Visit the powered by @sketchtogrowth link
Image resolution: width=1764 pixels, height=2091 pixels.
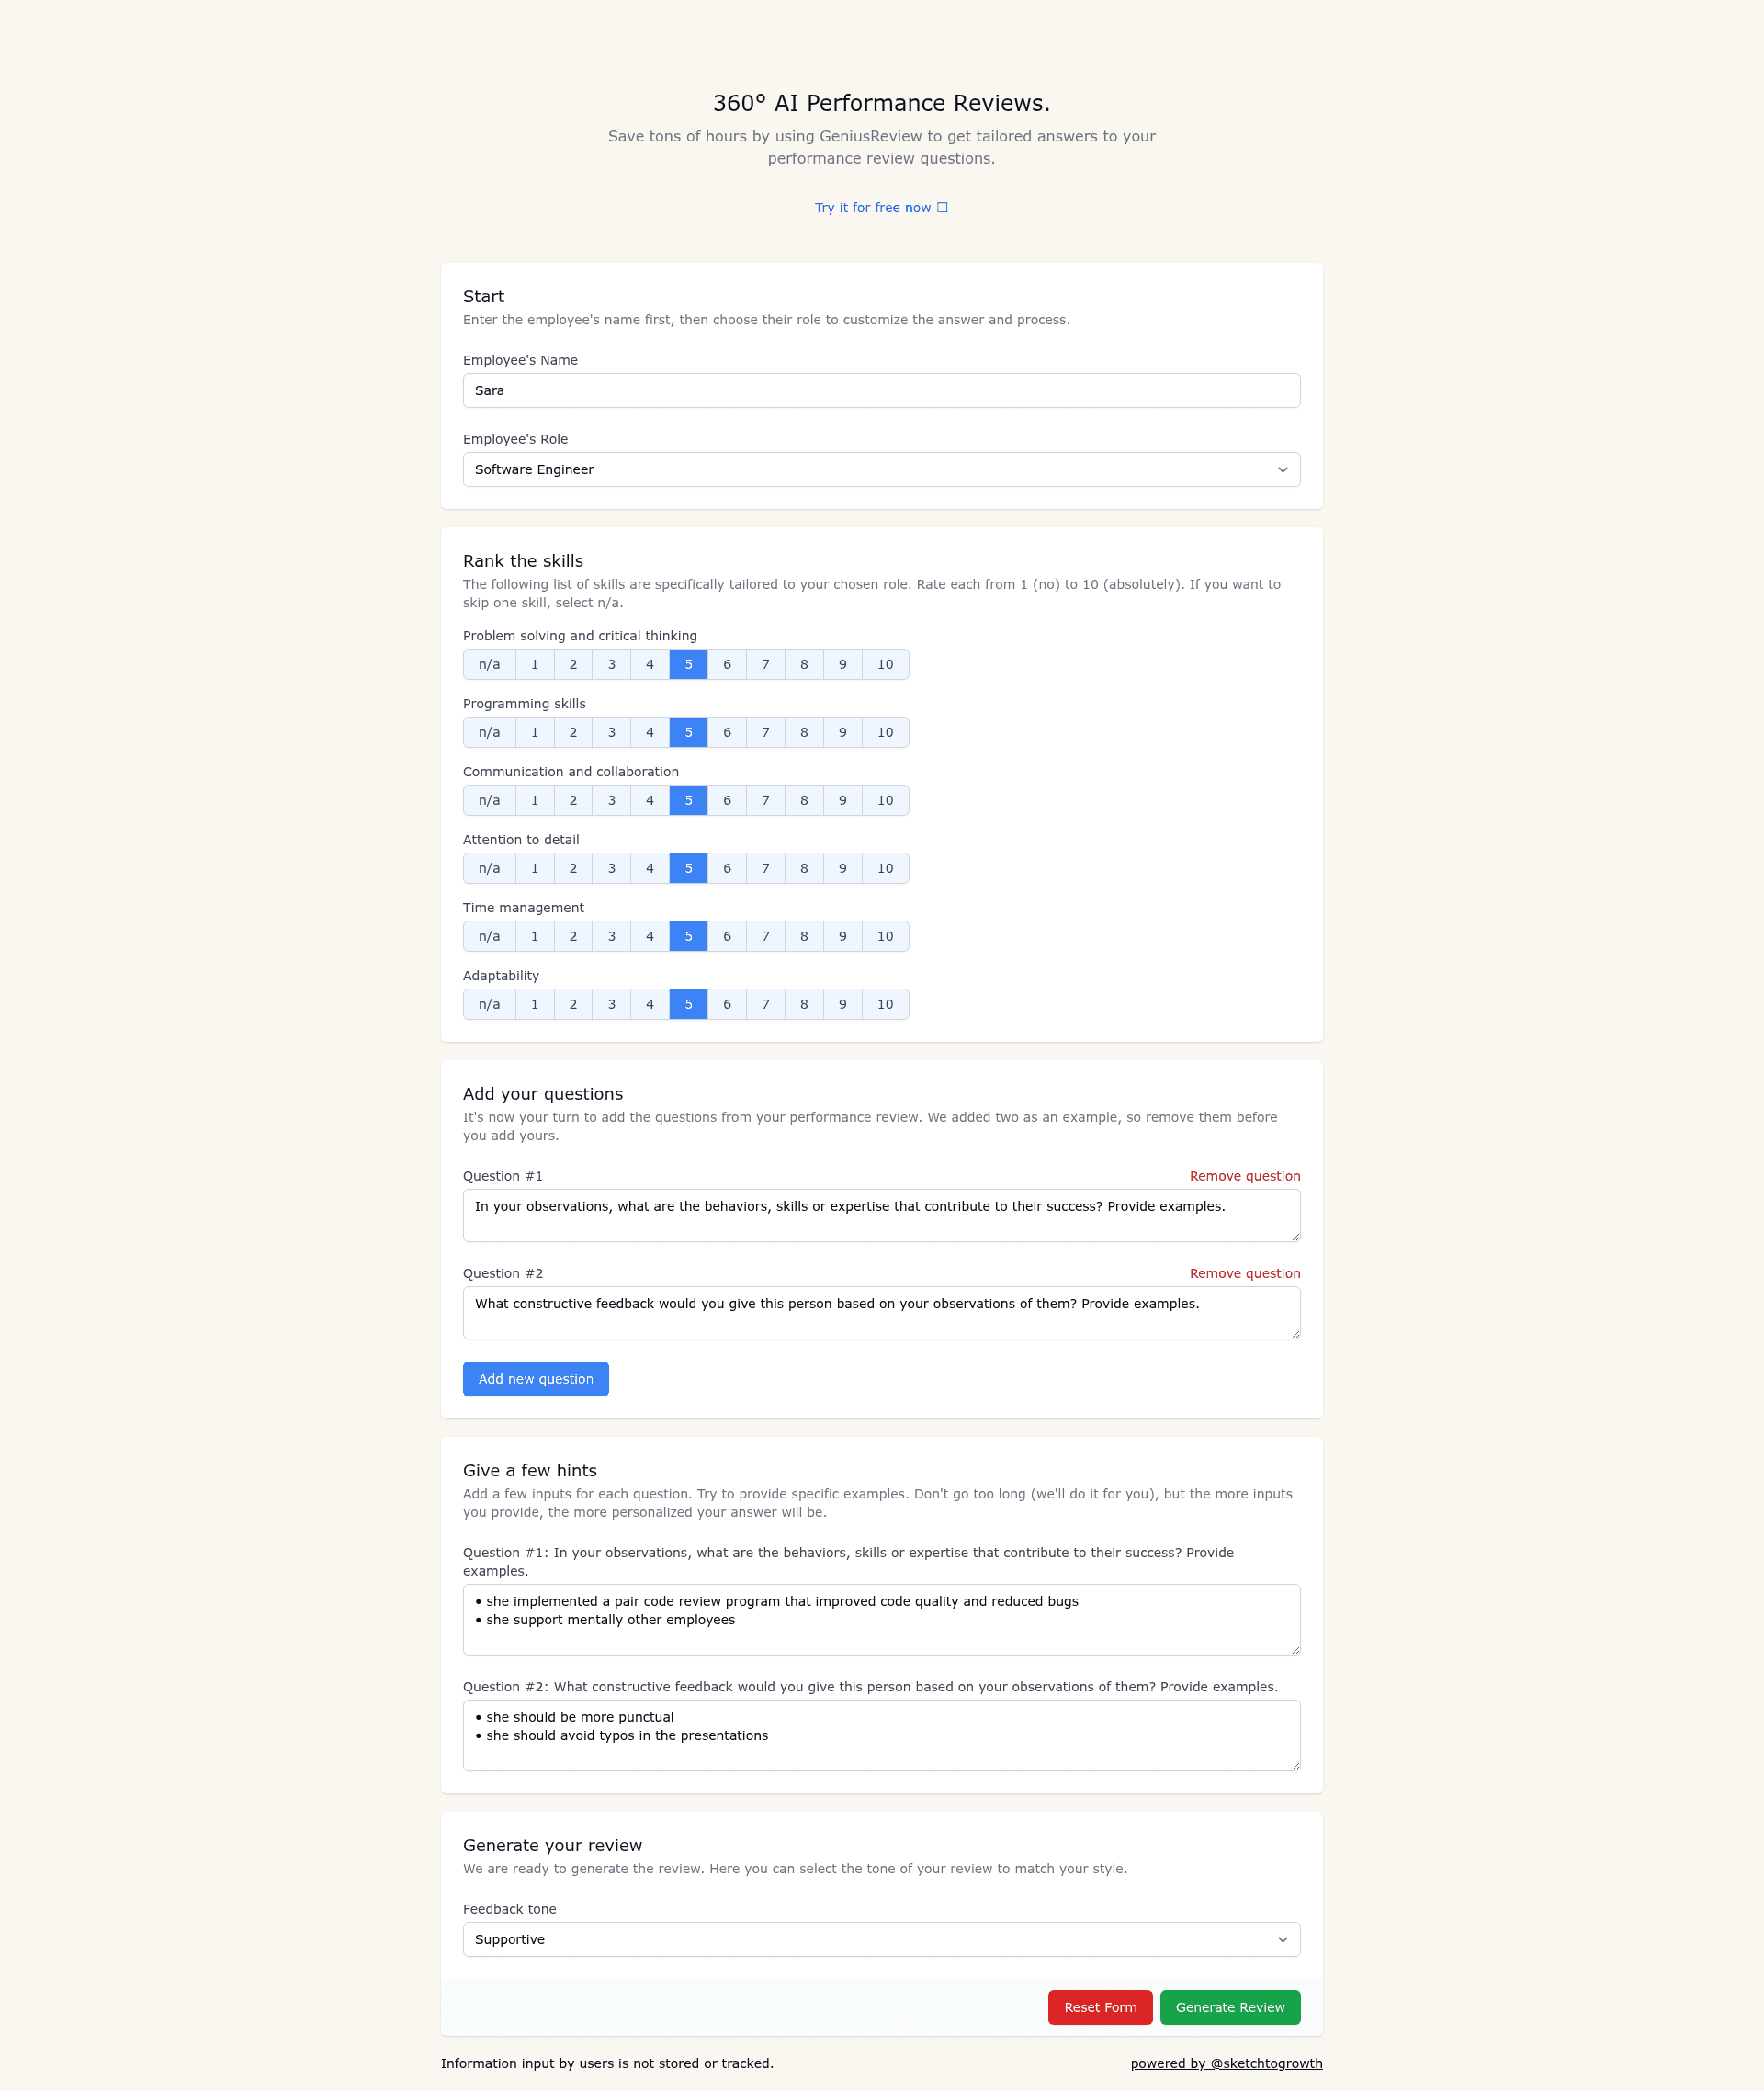1226,2063
